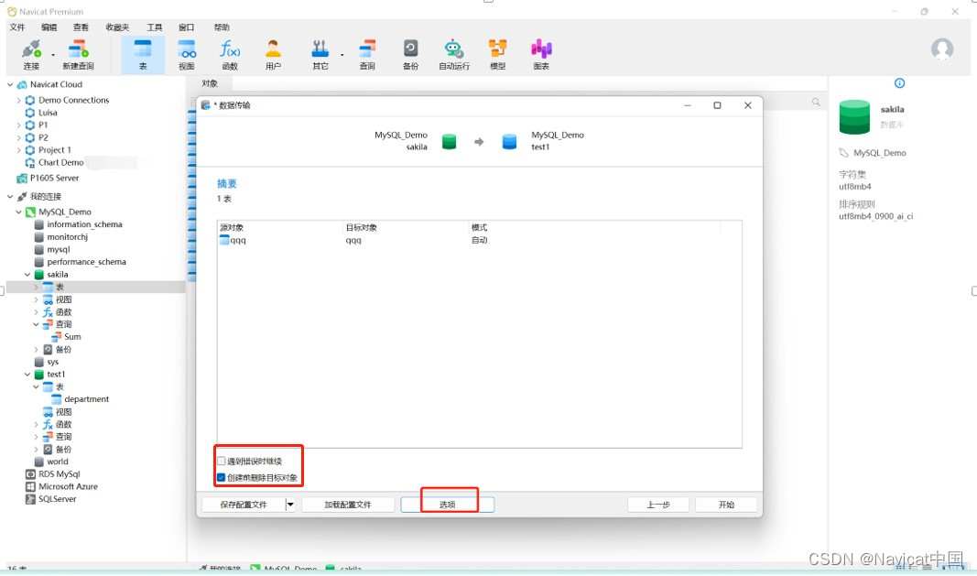Click the Others (其它) toolbar icon
This screenshot has width=977, height=576.
pos(320,55)
